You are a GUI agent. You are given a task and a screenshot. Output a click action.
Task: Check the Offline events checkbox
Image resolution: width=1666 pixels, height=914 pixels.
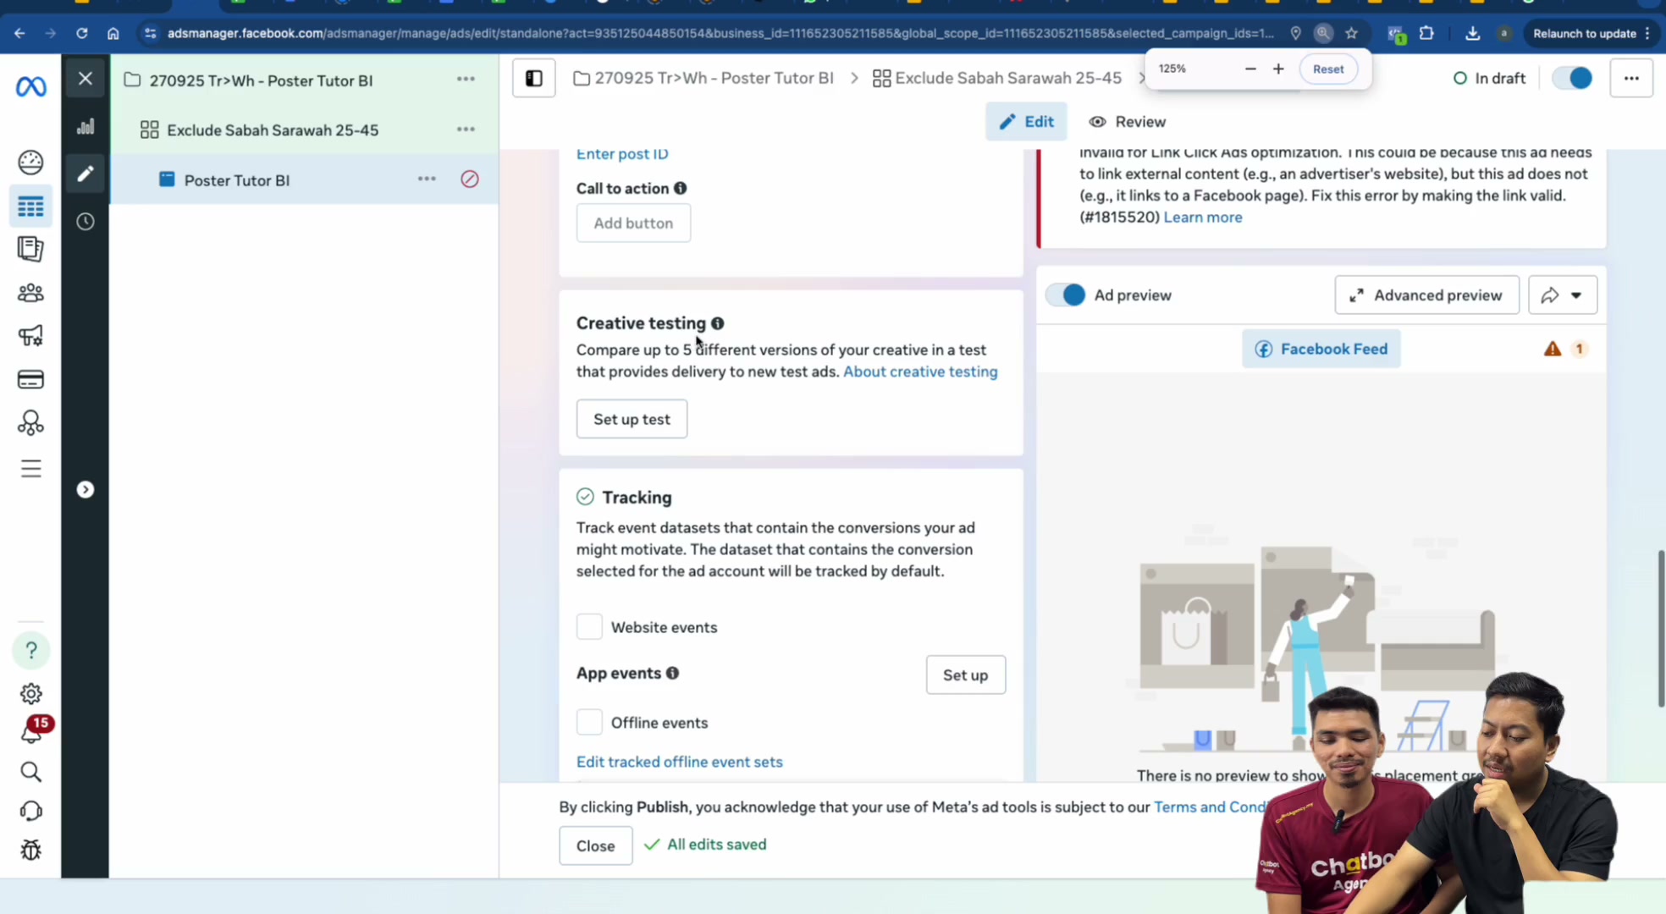click(589, 723)
